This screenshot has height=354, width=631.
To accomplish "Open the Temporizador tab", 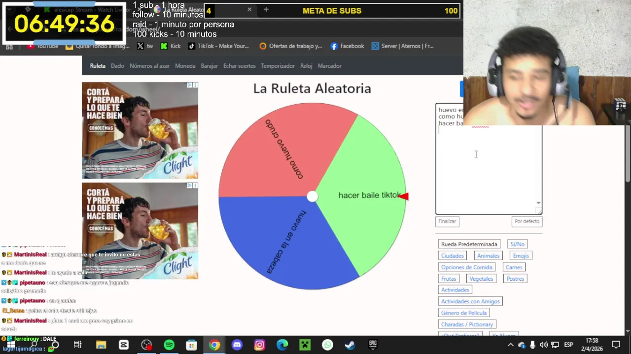I will click(x=278, y=66).
